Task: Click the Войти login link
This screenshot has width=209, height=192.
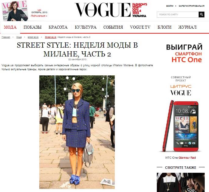Action: click(x=170, y=6)
